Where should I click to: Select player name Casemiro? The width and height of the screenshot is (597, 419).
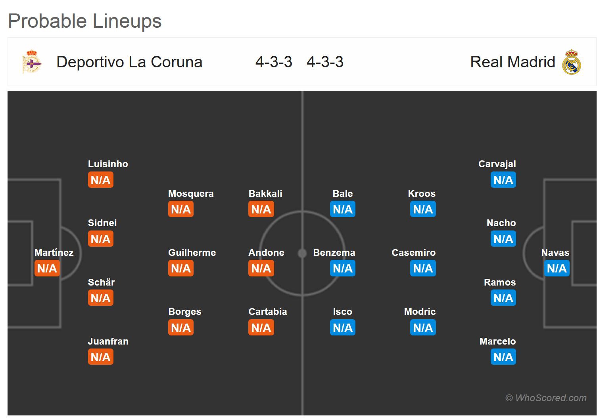(413, 253)
